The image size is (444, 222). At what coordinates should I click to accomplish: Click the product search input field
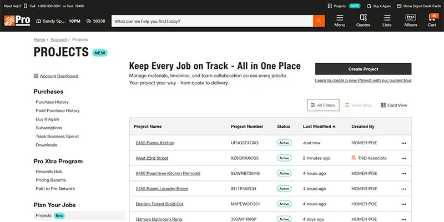pos(211,21)
